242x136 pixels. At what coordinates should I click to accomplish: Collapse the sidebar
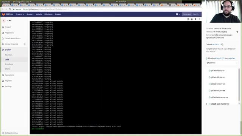(10, 133)
